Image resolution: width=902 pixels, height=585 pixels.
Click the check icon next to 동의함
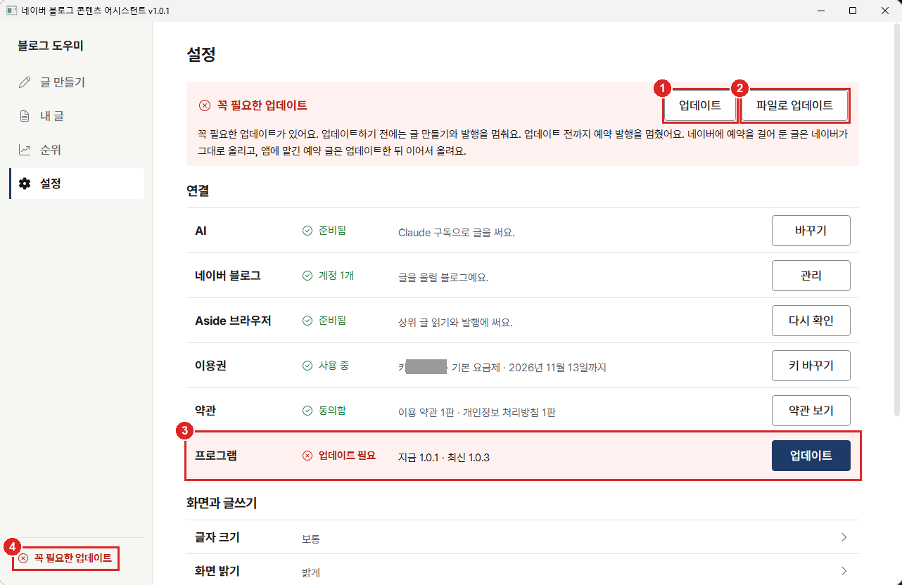coord(307,411)
